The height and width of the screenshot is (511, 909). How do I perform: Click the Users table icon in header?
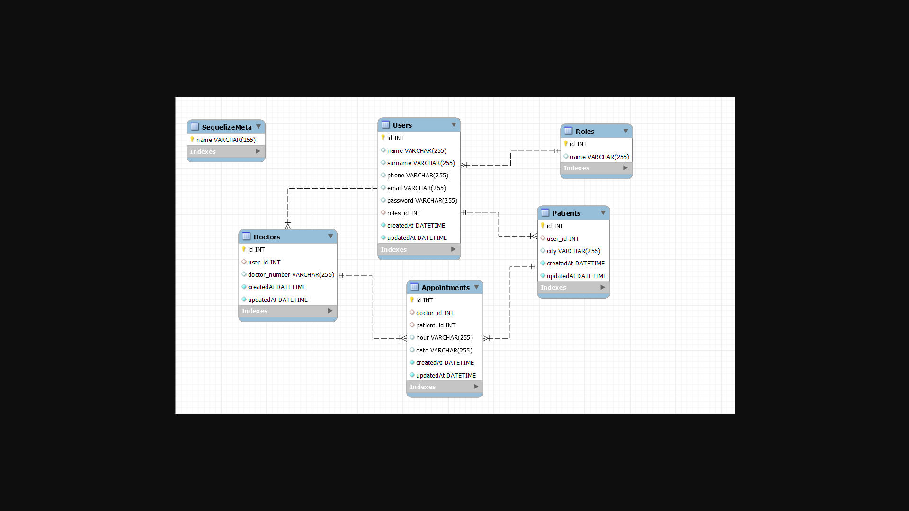coord(385,125)
